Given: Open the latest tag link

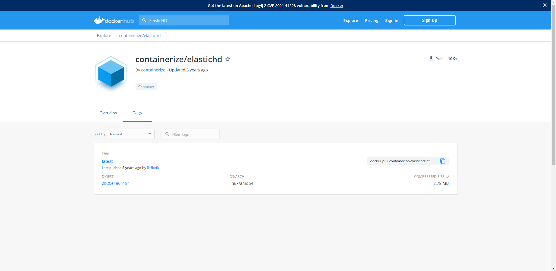Looking at the screenshot, I should pyautogui.click(x=107, y=161).
